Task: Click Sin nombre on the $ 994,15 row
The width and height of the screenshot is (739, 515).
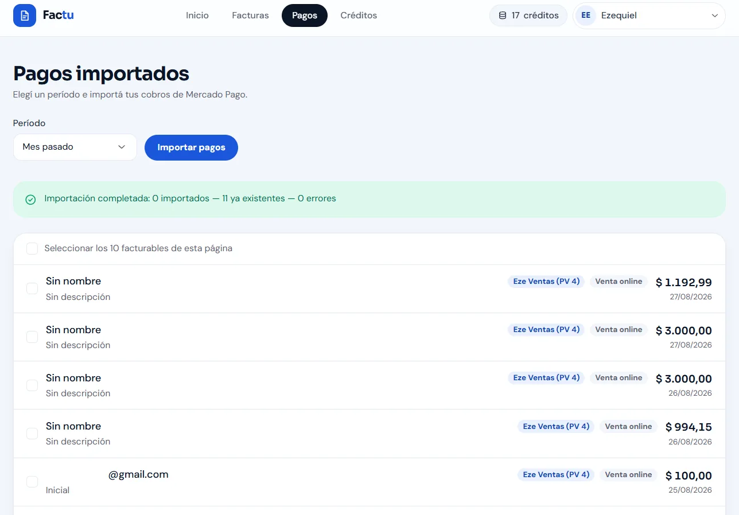Action: (x=73, y=426)
